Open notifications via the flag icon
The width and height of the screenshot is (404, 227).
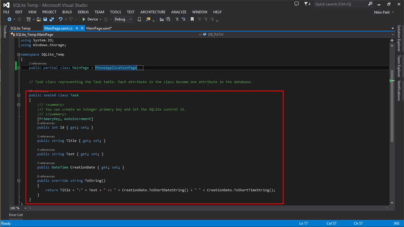coord(307,4)
